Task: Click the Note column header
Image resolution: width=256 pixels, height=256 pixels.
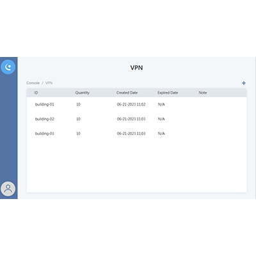Action: [x=203, y=93]
